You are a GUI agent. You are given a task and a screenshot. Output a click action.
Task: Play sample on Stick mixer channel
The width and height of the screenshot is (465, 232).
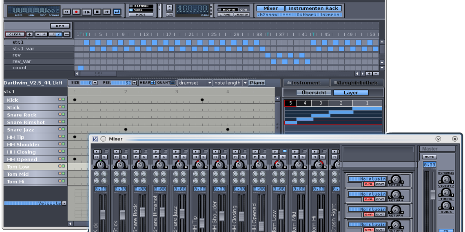[117, 151]
